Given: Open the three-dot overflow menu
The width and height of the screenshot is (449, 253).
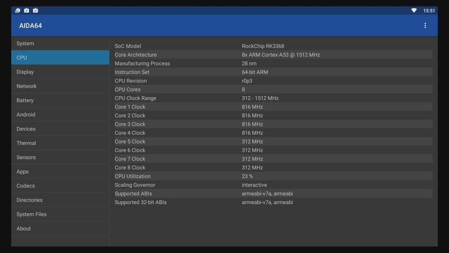Looking at the screenshot, I should click(425, 26).
